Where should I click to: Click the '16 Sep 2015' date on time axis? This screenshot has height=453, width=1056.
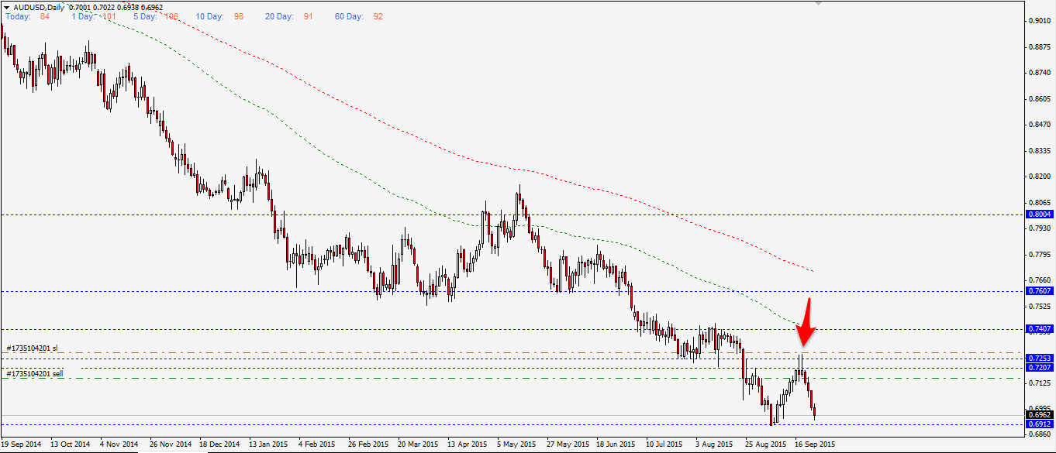point(814,445)
